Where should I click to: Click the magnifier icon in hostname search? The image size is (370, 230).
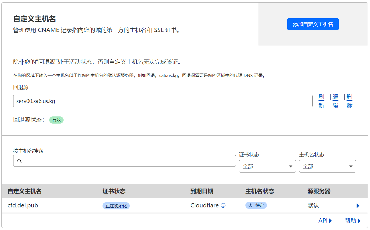20,161
